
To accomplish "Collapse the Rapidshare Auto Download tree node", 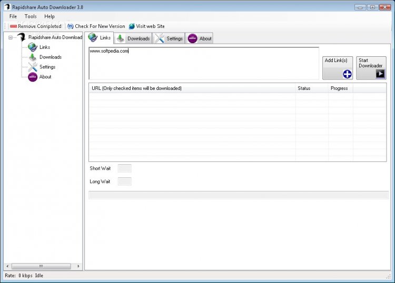I will 11,37.
